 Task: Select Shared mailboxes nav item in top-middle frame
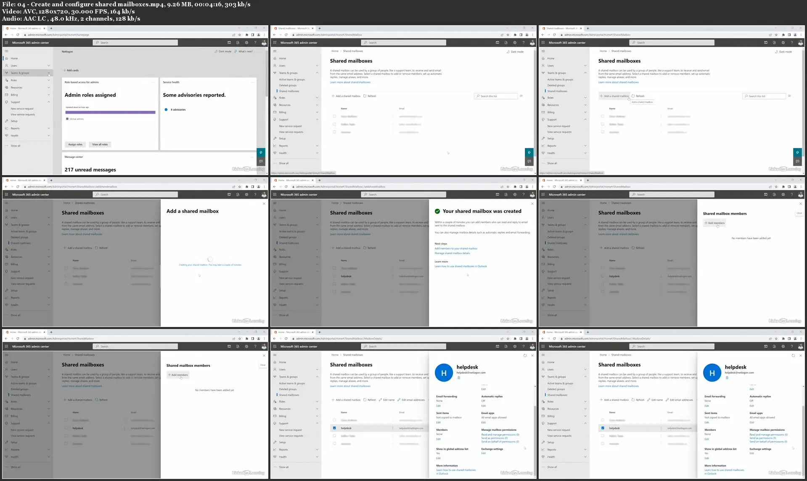[289, 91]
